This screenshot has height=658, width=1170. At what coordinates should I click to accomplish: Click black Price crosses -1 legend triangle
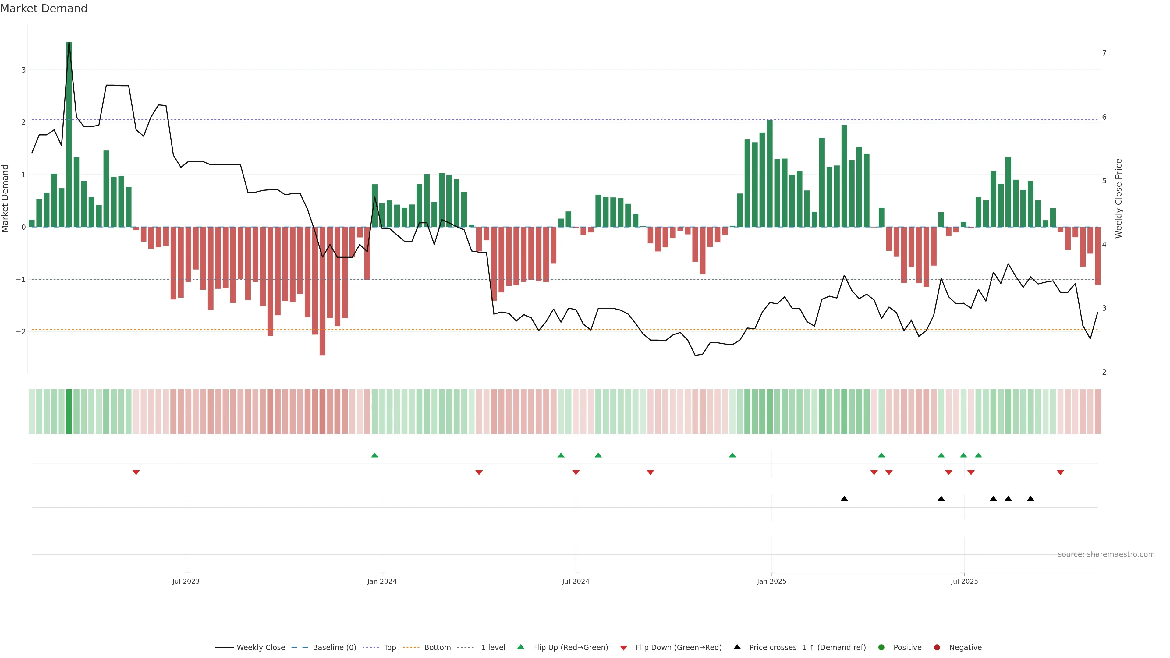tap(737, 647)
